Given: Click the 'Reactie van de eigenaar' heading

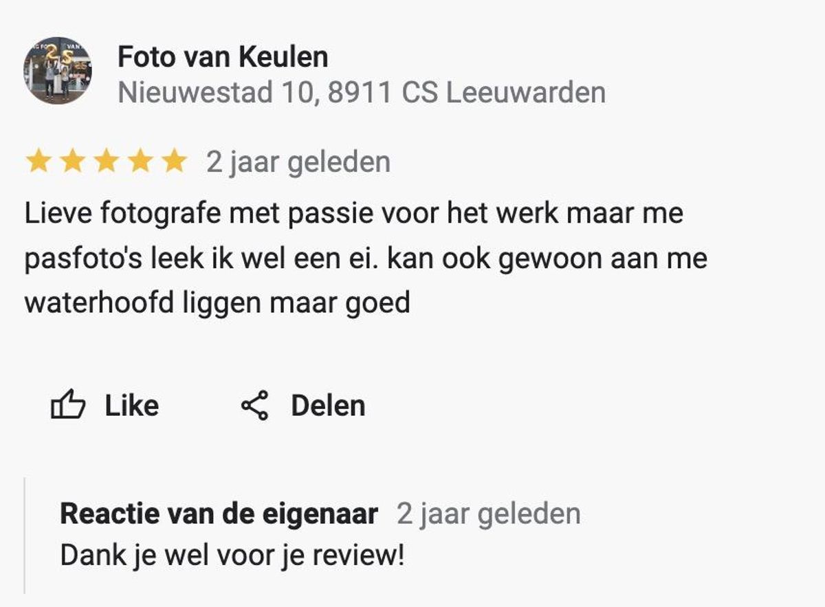Looking at the screenshot, I should click(x=219, y=514).
